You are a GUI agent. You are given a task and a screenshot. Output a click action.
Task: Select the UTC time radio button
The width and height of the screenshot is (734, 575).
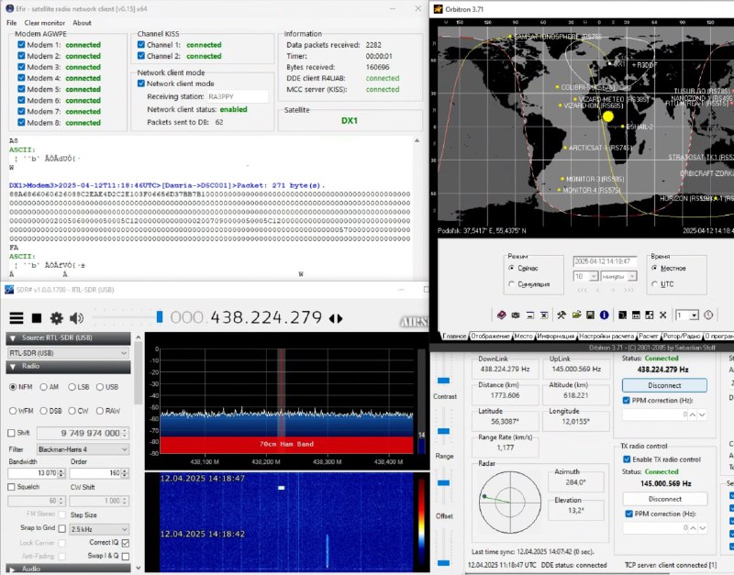(x=655, y=284)
